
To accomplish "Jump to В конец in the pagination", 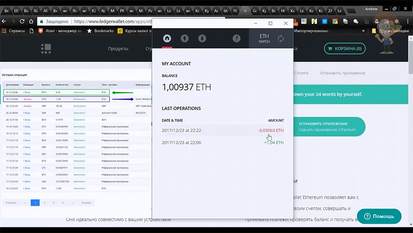I will pyautogui.click(x=86, y=203).
